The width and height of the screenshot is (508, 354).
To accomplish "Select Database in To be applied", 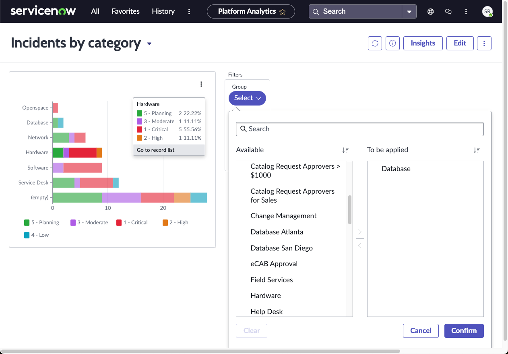I will tap(396, 169).
